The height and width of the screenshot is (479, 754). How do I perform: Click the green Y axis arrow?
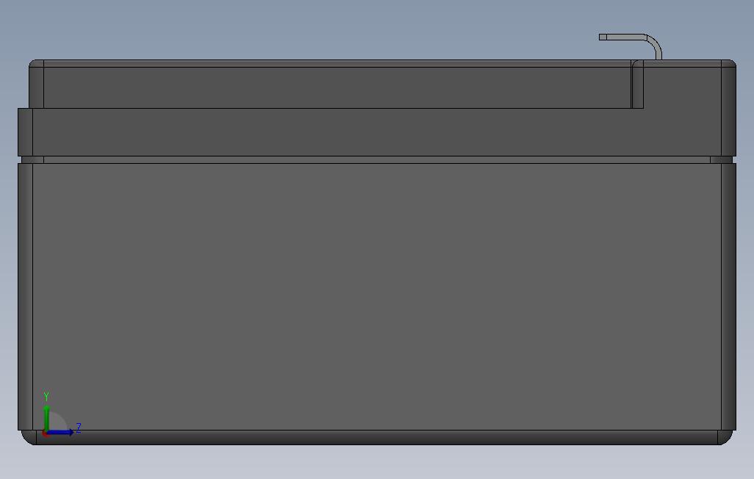46,419
